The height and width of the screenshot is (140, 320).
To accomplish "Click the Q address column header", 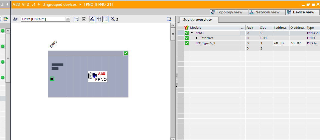I will click(x=297, y=28).
